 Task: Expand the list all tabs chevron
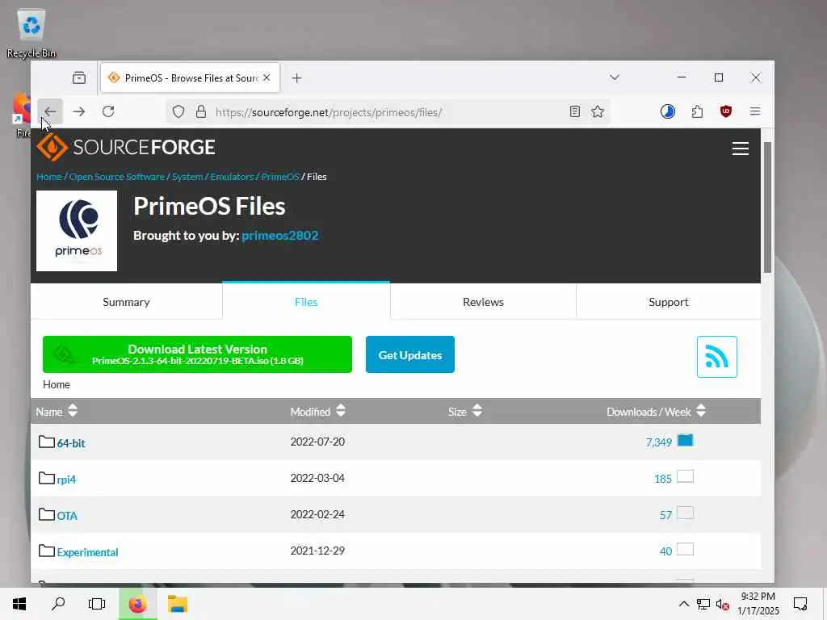pos(615,77)
